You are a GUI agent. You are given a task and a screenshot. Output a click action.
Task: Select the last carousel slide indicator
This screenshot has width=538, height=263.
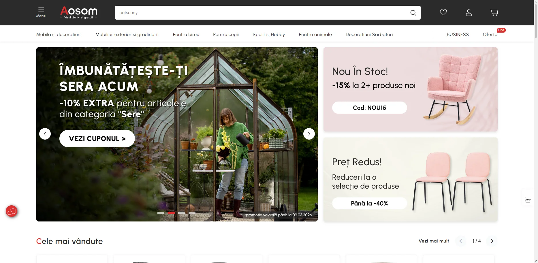tap(192, 213)
